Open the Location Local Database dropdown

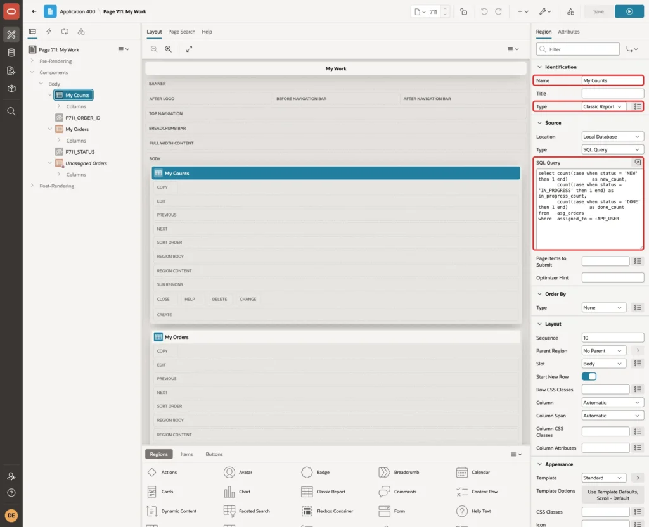pyautogui.click(x=613, y=137)
